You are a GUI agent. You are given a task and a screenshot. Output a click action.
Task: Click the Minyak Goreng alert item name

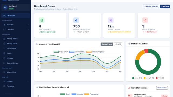point(140,95)
